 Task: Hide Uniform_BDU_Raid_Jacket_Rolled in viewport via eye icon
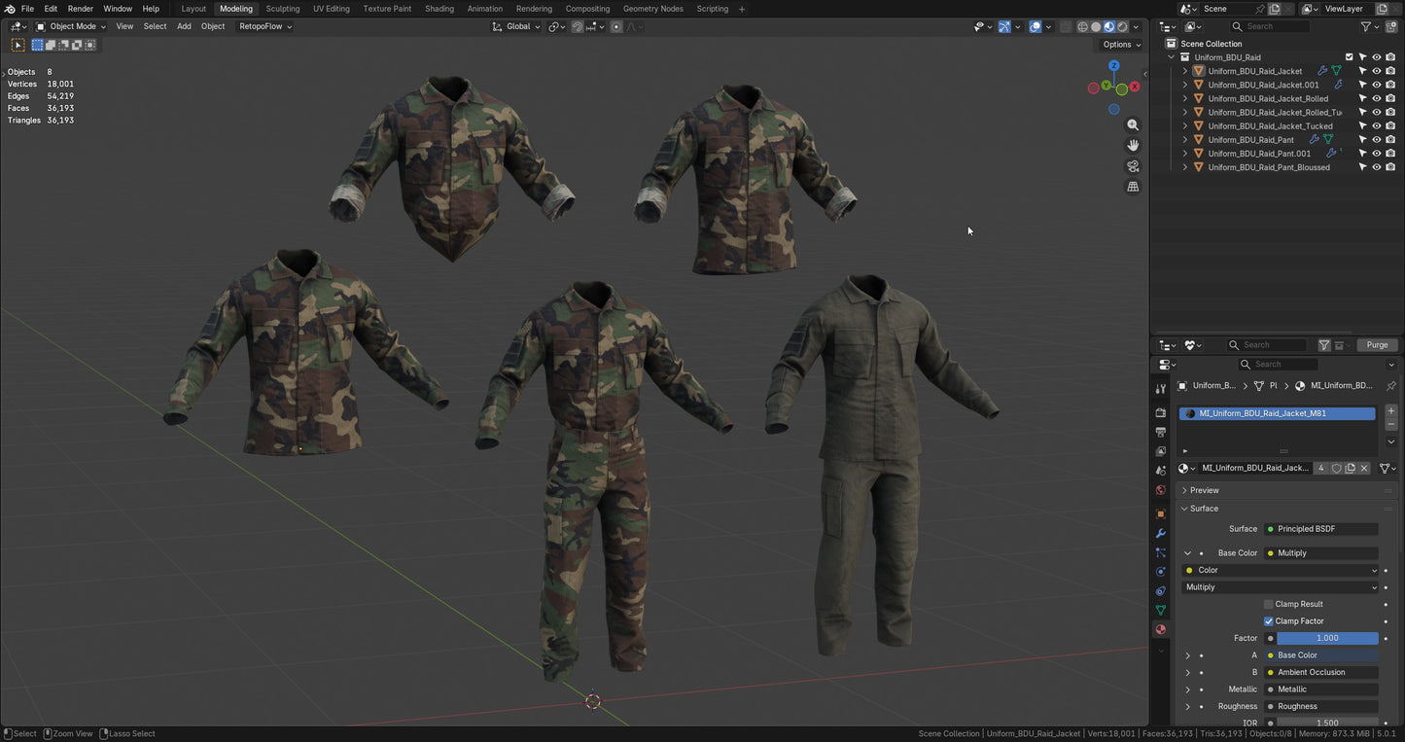coord(1377,98)
